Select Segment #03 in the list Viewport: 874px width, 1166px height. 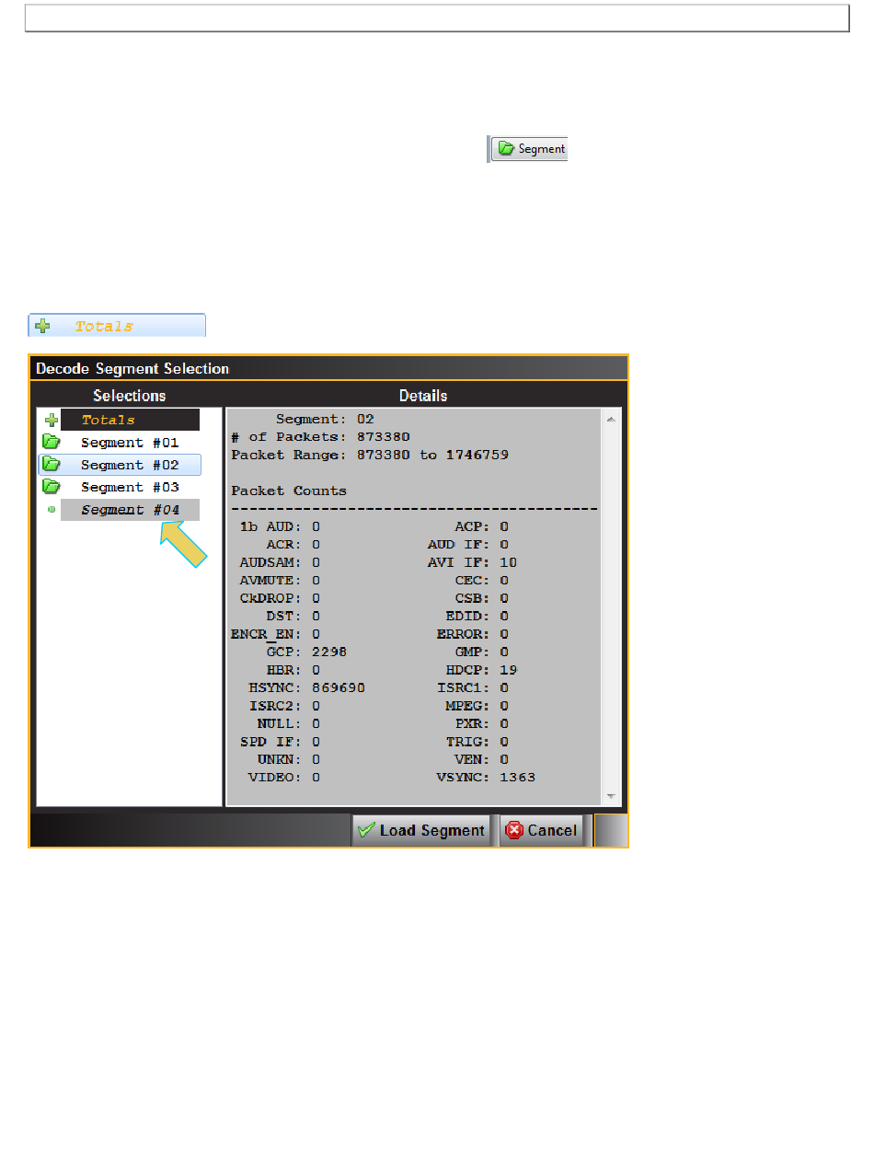coord(130,487)
